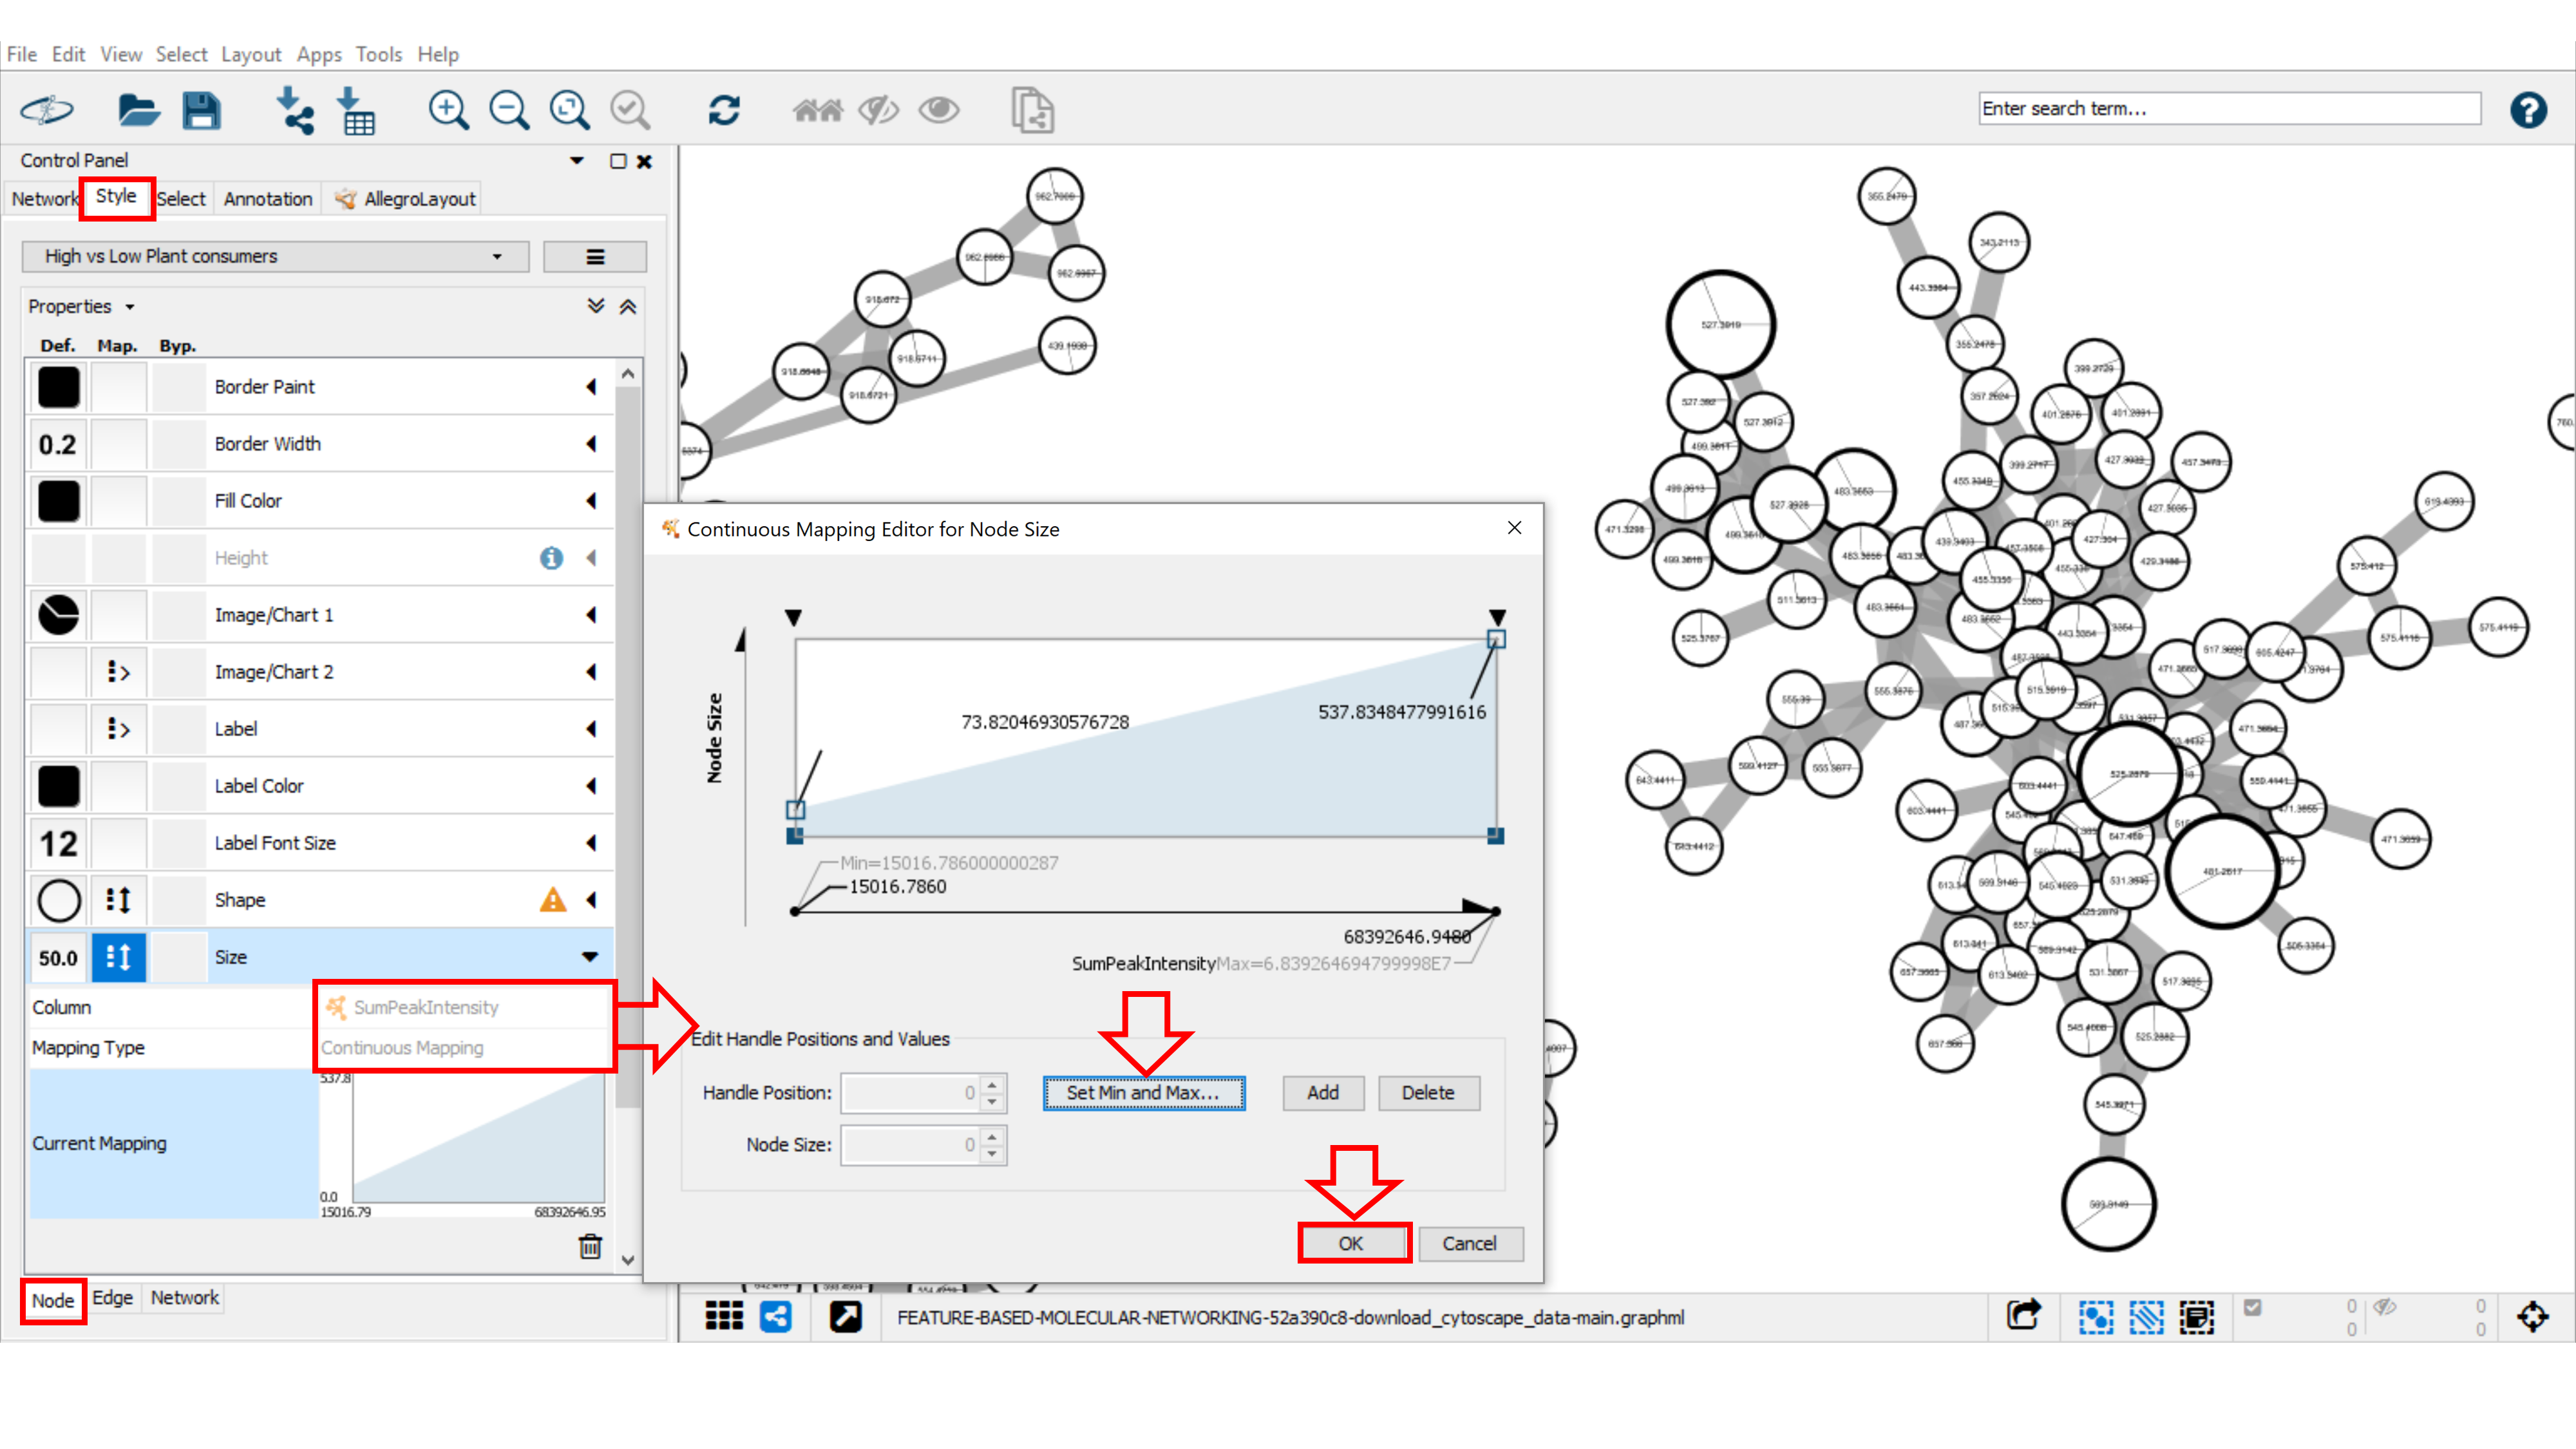Hide selected nodes with the crossed-eye icon
This screenshot has height=1449, width=2576.
(879, 110)
